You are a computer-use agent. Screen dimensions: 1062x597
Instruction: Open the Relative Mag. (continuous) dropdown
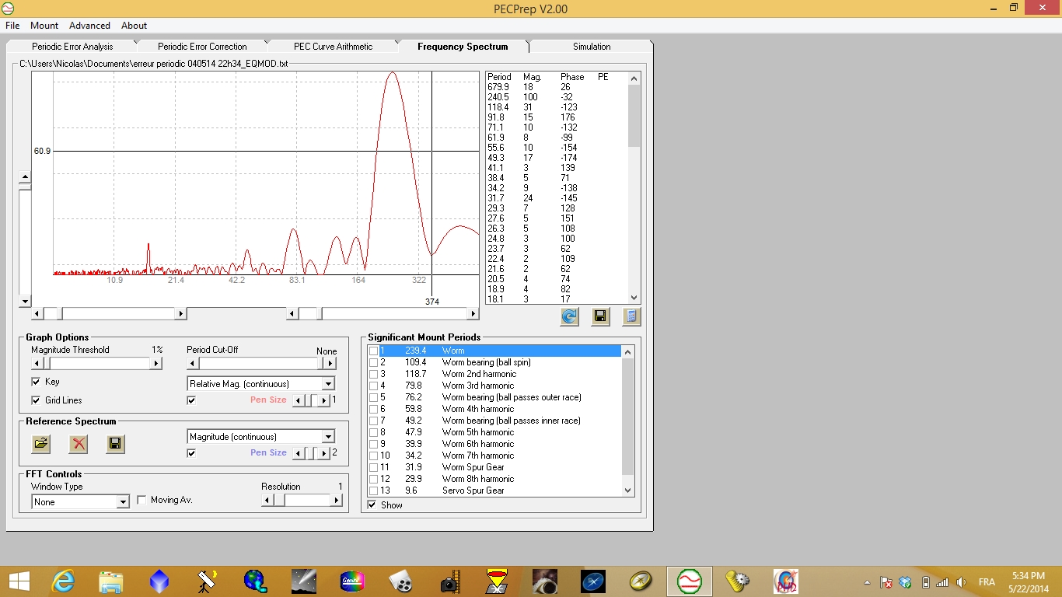(328, 384)
